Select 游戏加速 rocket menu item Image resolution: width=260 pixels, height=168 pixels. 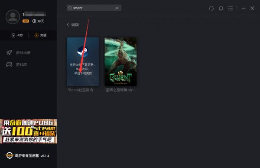[x=18, y=53]
